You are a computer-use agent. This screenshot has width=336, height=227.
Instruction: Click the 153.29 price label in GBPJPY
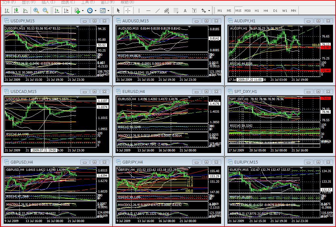215,176
